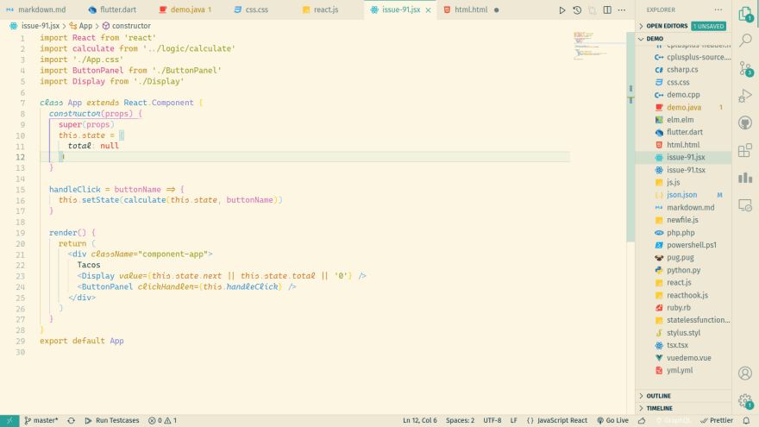This screenshot has height=427, width=759.
Task: Open stylus.styl in the explorer
Action: pyautogui.click(x=683, y=333)
